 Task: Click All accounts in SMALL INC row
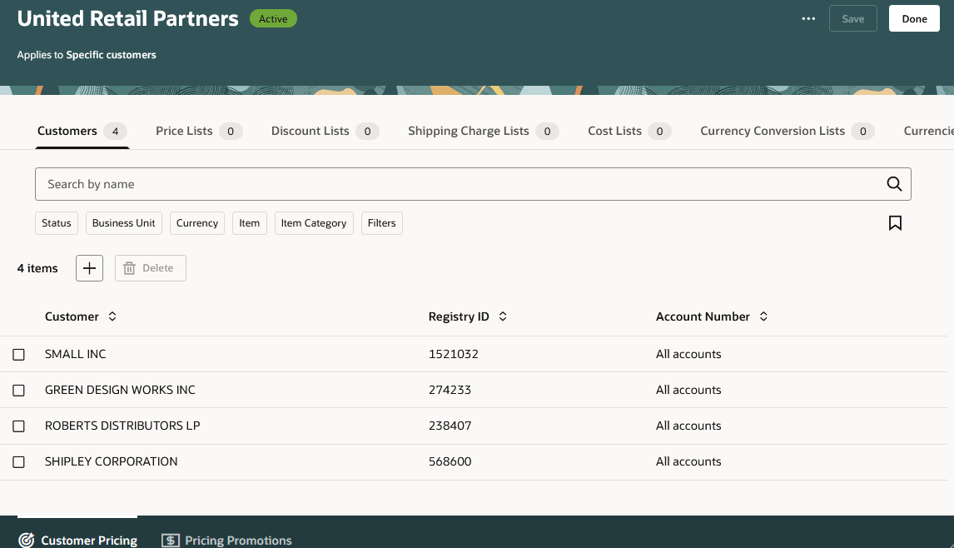(688, 354)
